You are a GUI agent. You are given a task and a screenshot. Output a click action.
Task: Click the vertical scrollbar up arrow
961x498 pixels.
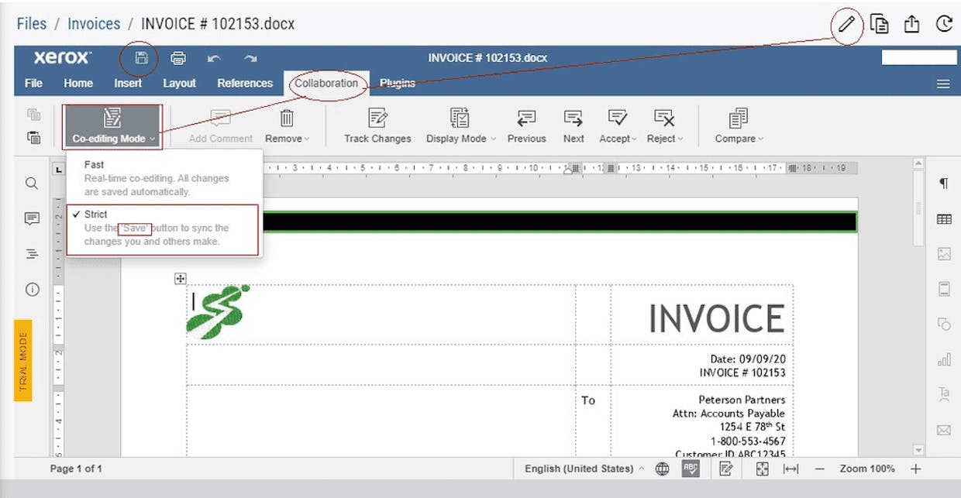pos(919,164)
